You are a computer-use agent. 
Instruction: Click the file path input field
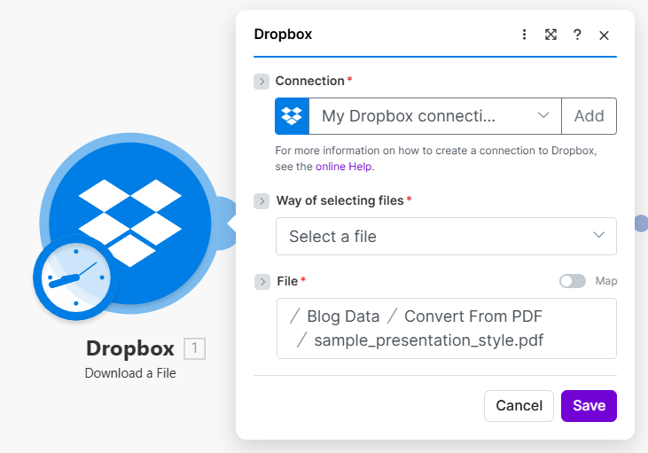[446, 328]
